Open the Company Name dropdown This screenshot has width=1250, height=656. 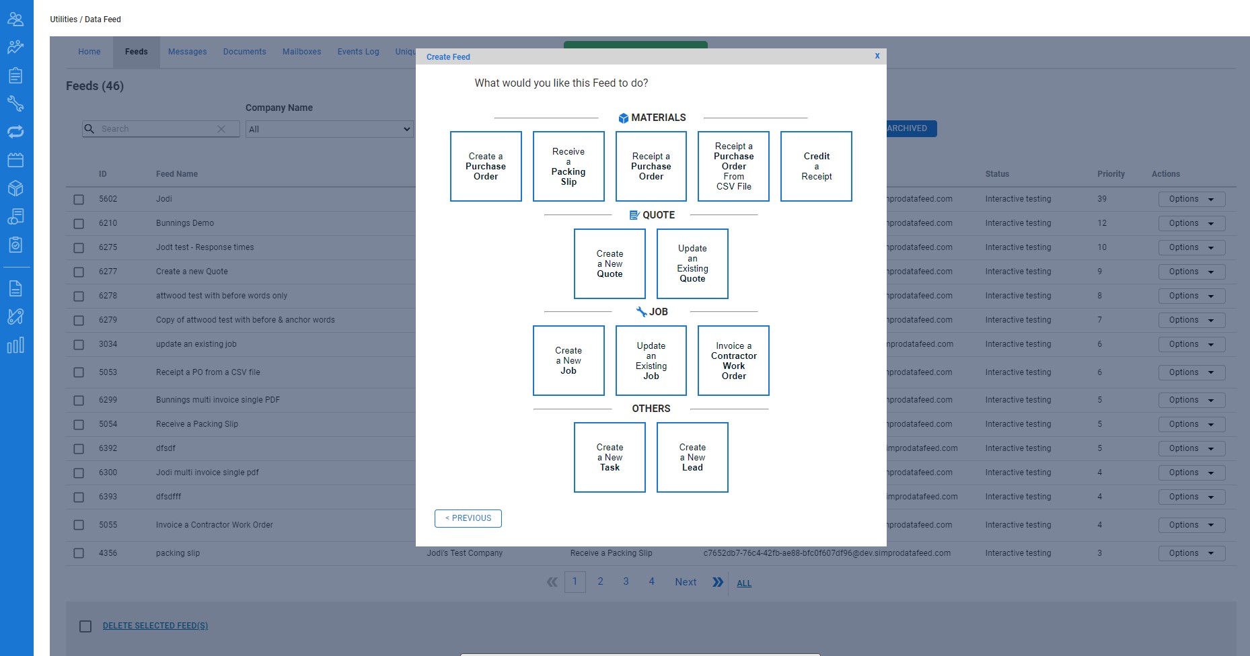[329, 129]
